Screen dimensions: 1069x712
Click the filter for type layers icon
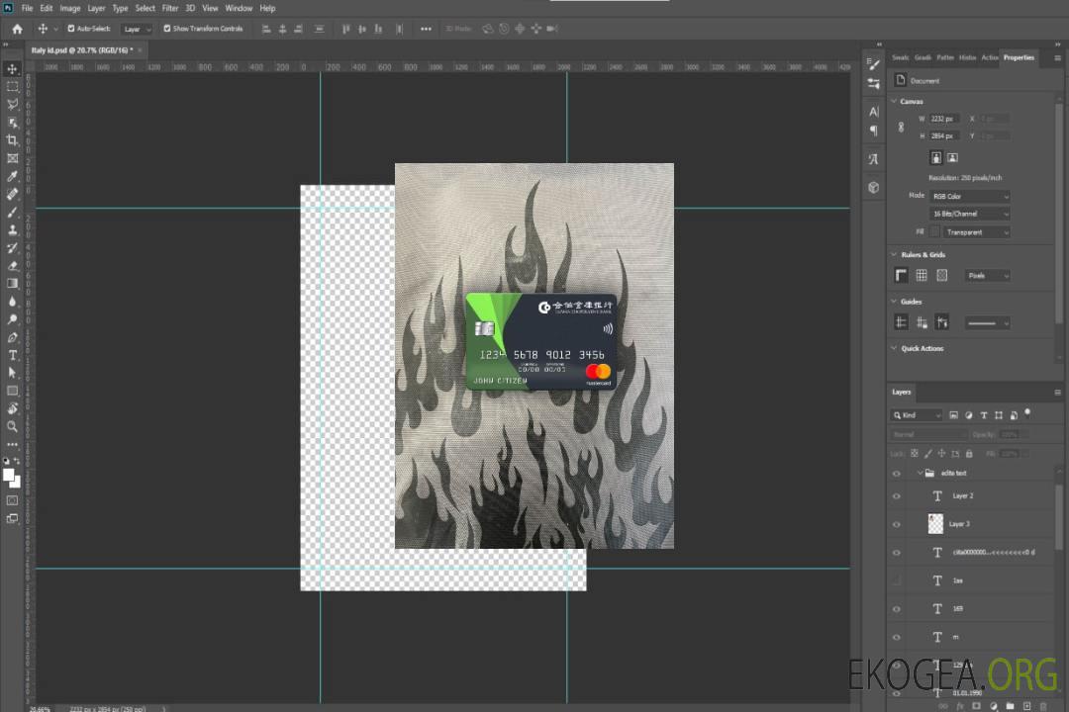tap(984, 415)
